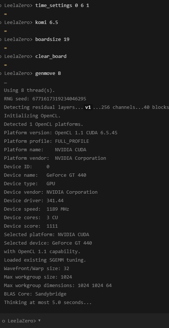This screenshot has height=328, width=169.
Task: Click the boardsize 19 command text
Action: click(52, 39)
